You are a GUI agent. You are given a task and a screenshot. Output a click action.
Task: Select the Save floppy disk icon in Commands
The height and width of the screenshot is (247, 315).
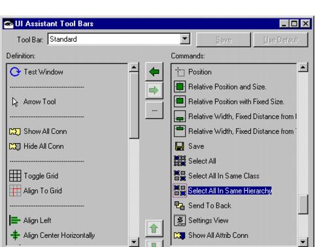[x=180, y=146]
